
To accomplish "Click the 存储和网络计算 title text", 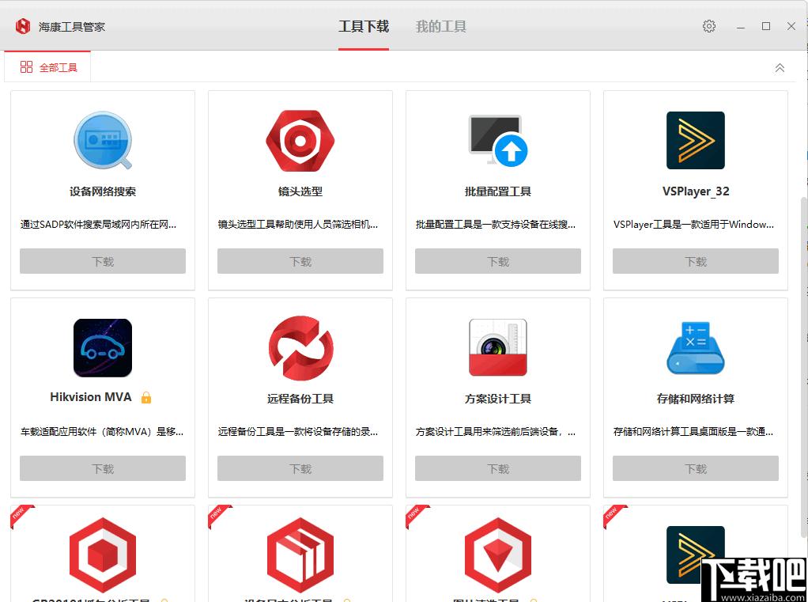I will tap(696, 399).
